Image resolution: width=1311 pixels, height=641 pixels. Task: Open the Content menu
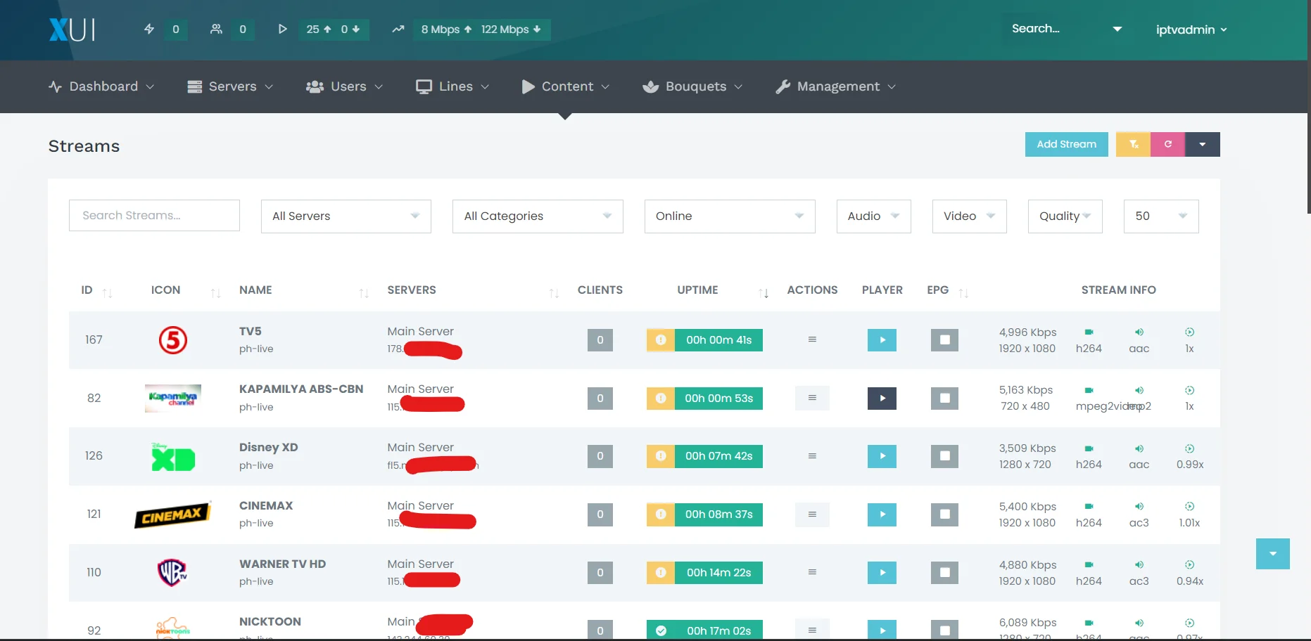point(566,86)
